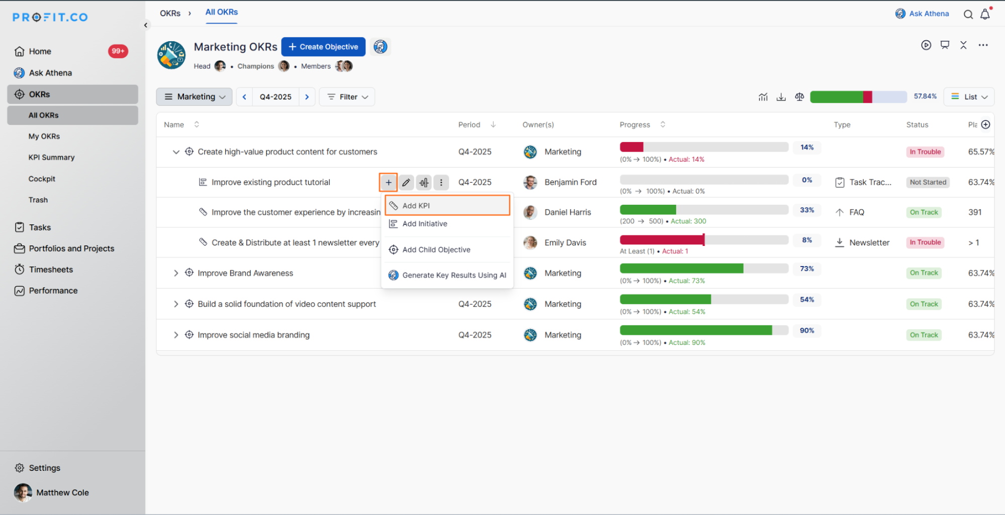Click the search magnifier icon
This screenshot has width=1005, height=515.
(968, 14)
